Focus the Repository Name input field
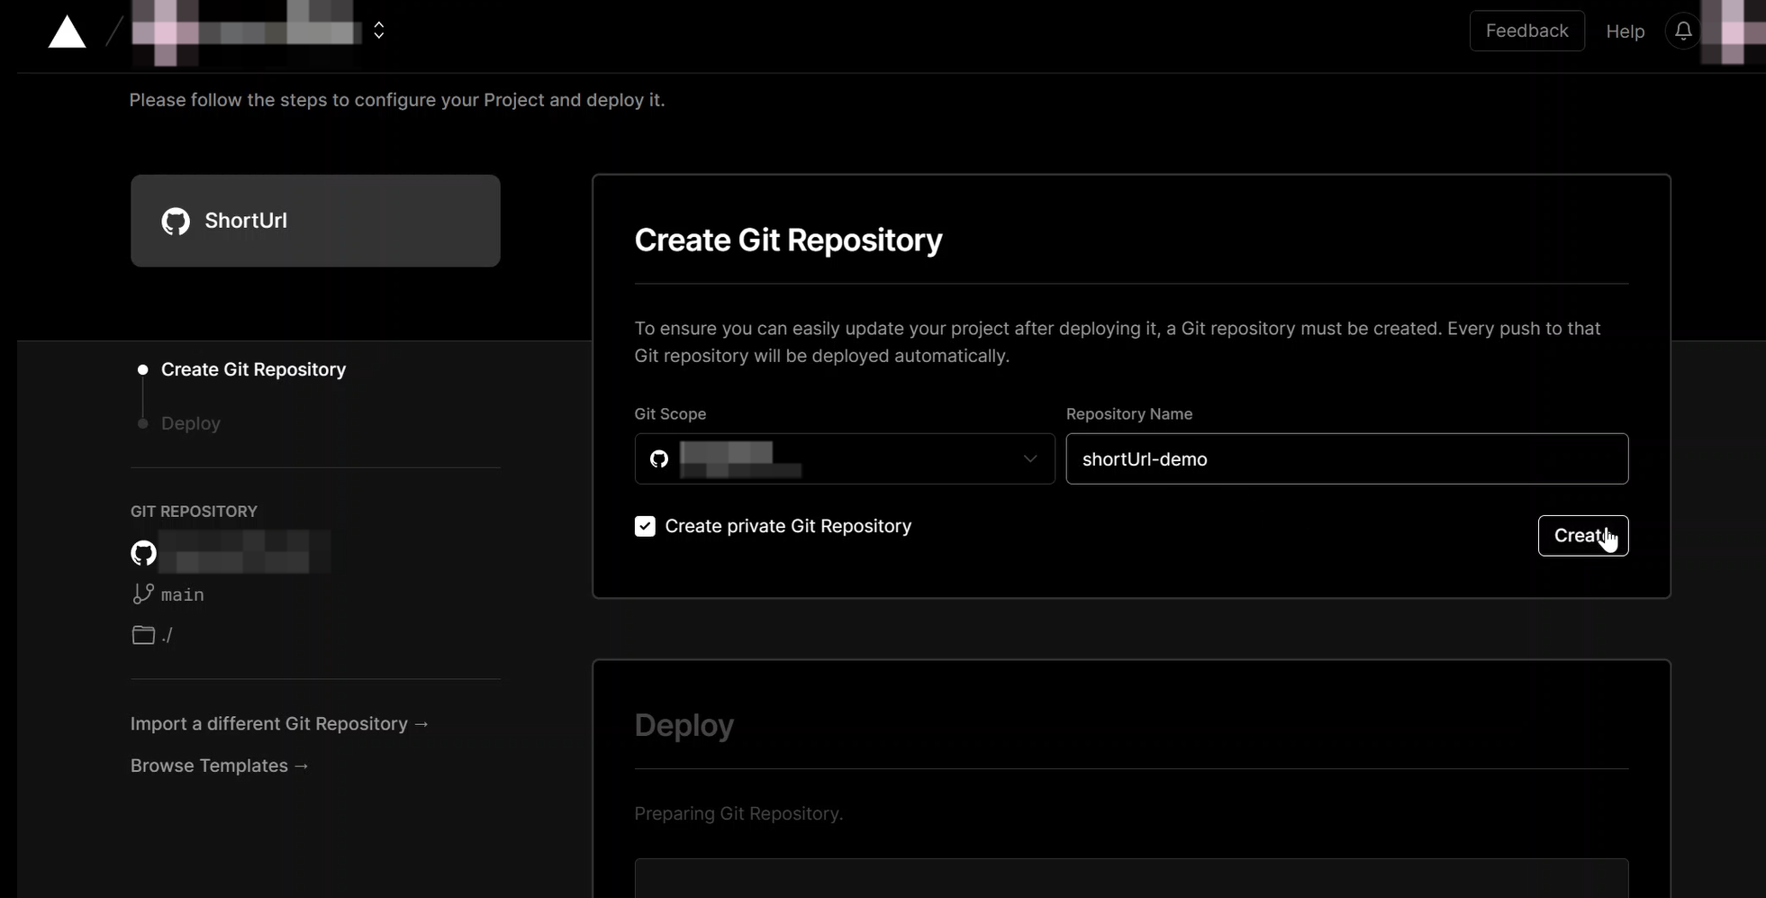1766x898 pixels. click(1346, 458)
